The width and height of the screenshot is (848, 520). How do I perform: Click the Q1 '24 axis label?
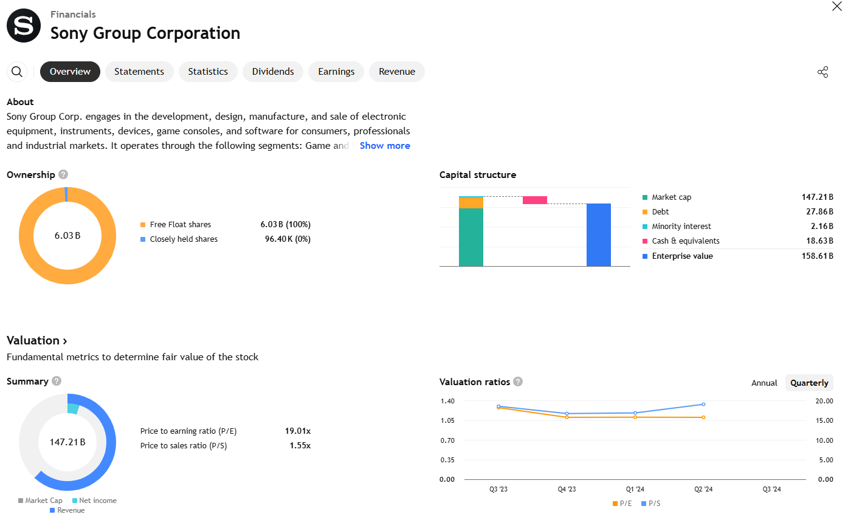click(x=635, y=489)
